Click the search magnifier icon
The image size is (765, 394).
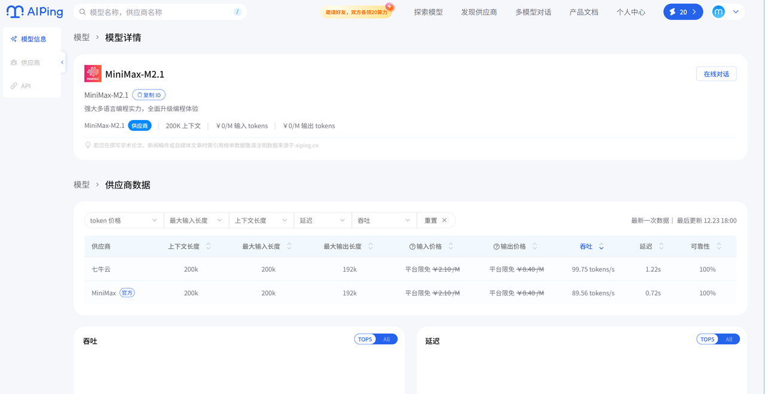point(83,12)
